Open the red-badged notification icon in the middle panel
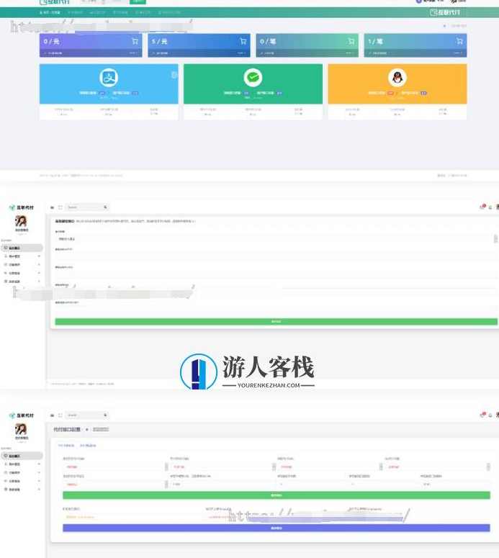Image resolution: width=499 pixels, height=558 pixels. click(482, 207)
